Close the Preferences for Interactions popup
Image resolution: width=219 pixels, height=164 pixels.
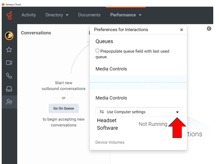181,30
